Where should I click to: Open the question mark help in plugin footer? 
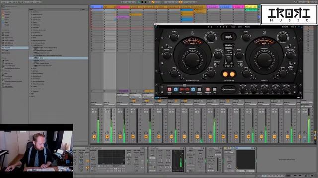click(302, 98)
